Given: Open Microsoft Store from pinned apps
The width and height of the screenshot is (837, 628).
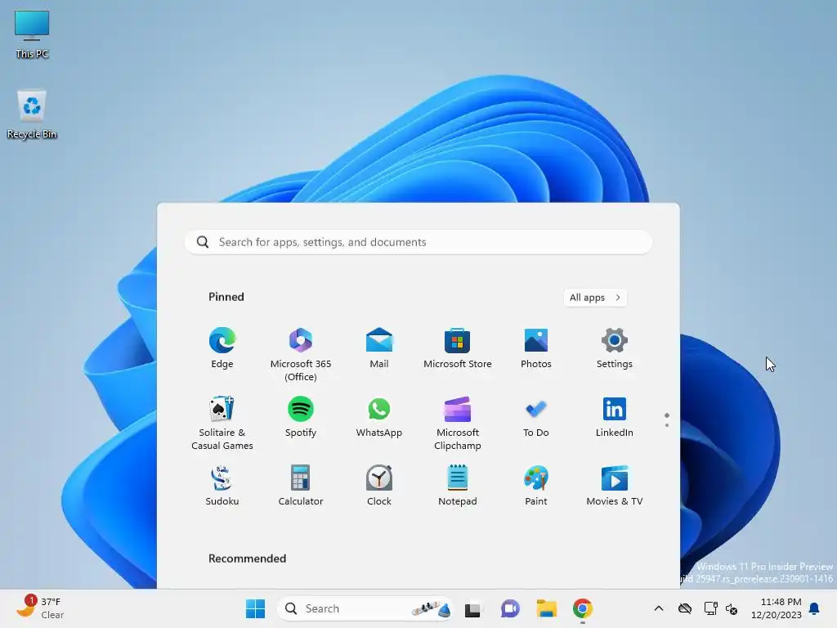Looking at the screenshot, I should point(458,348).
